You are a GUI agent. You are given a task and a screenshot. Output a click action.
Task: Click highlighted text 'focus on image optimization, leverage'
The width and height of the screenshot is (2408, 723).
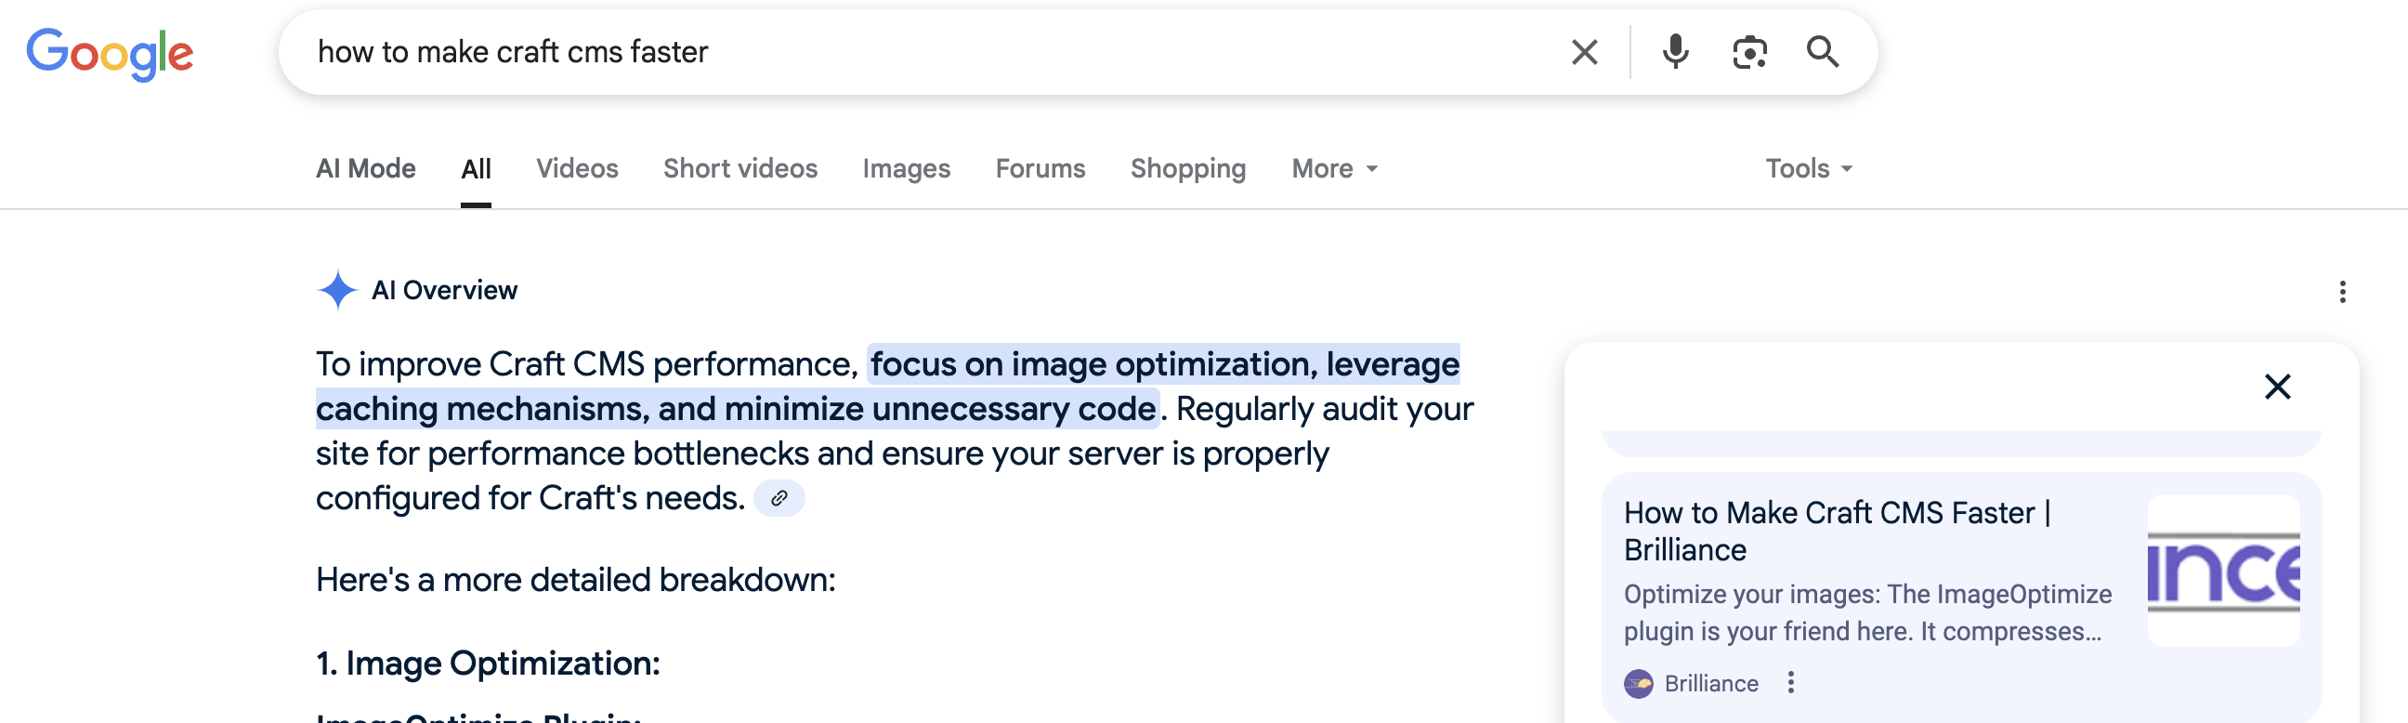tap(1165, 364)
